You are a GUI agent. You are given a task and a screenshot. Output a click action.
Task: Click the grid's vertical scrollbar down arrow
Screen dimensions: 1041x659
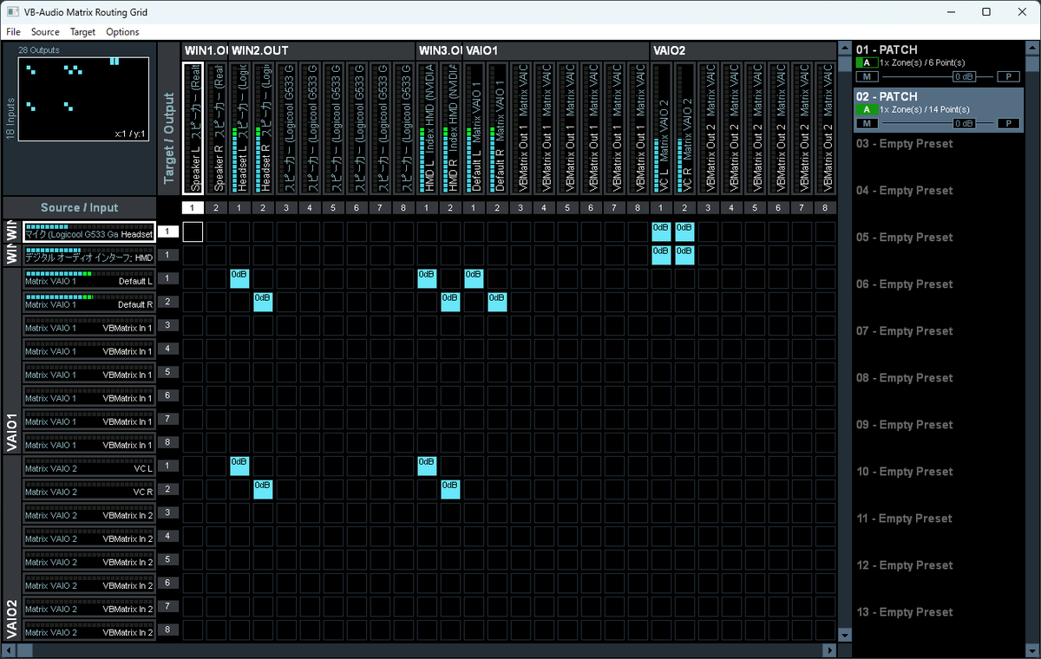[x=845, y=636]
